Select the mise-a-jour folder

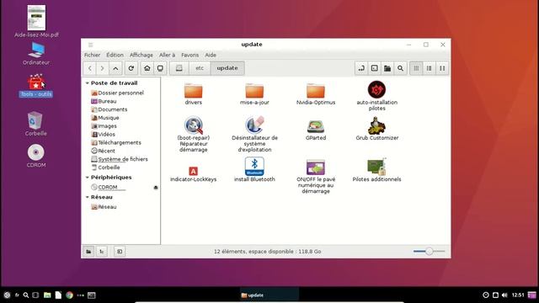tap(254, 93)
